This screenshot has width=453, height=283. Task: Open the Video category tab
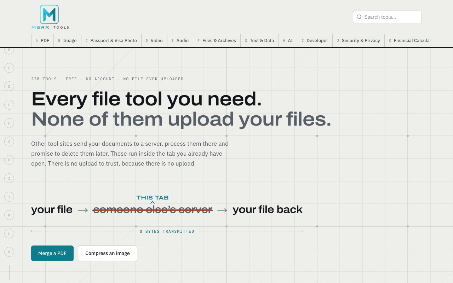click(x=154, y=41)
